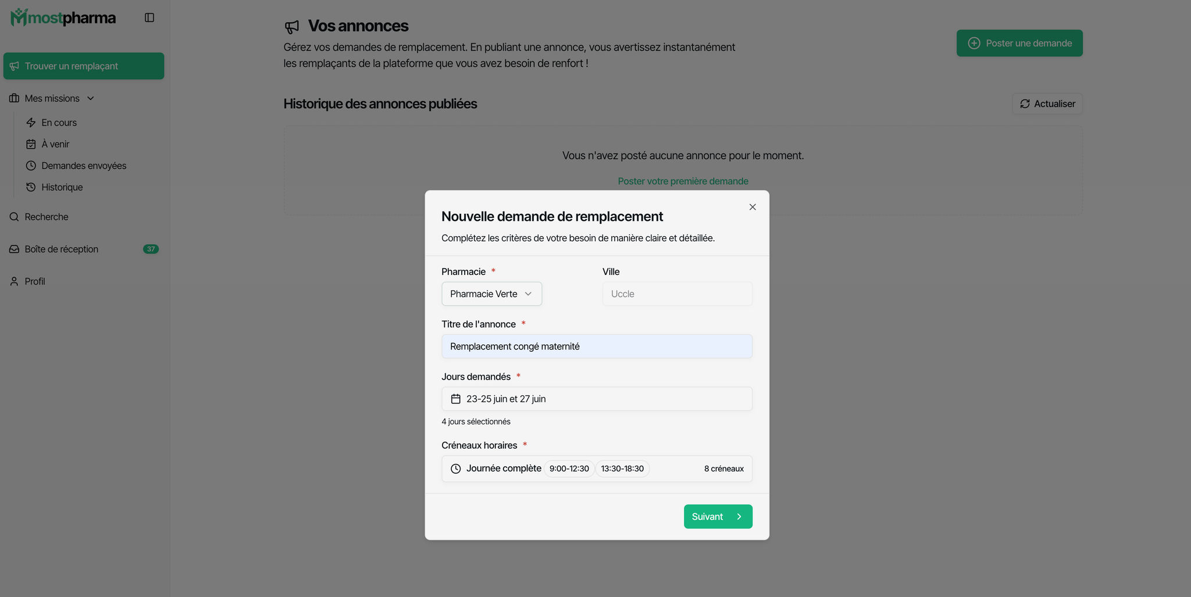Click the plus icon in Poster une demande
This screenshot has height=597, width=1191.
pyautogui.click(x=974, y=43)
